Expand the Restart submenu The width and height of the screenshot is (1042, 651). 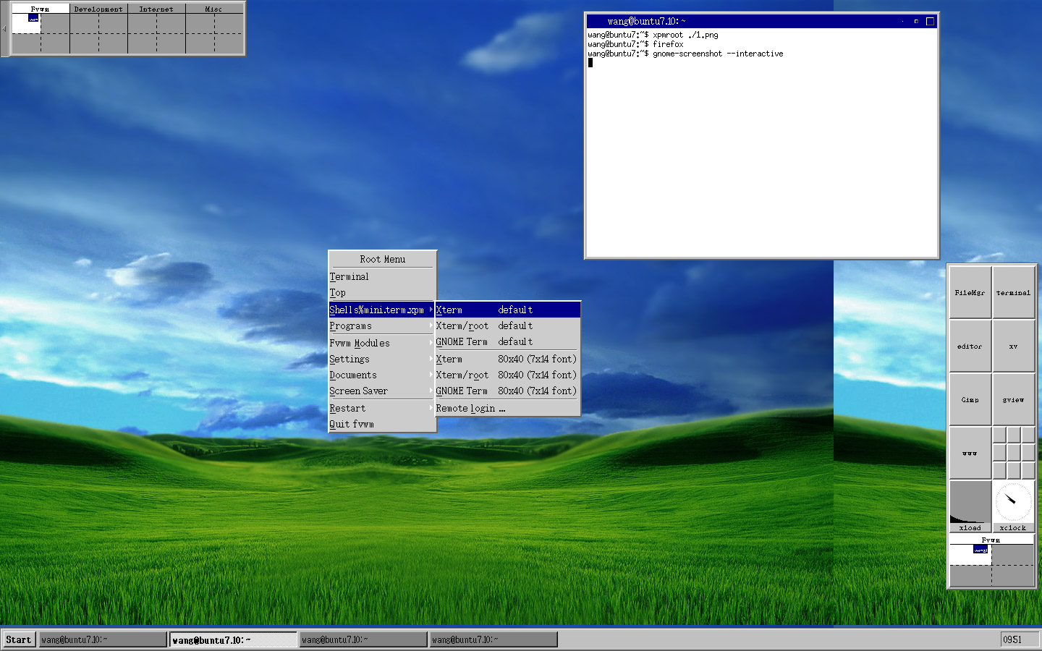(x=382, y=408)
